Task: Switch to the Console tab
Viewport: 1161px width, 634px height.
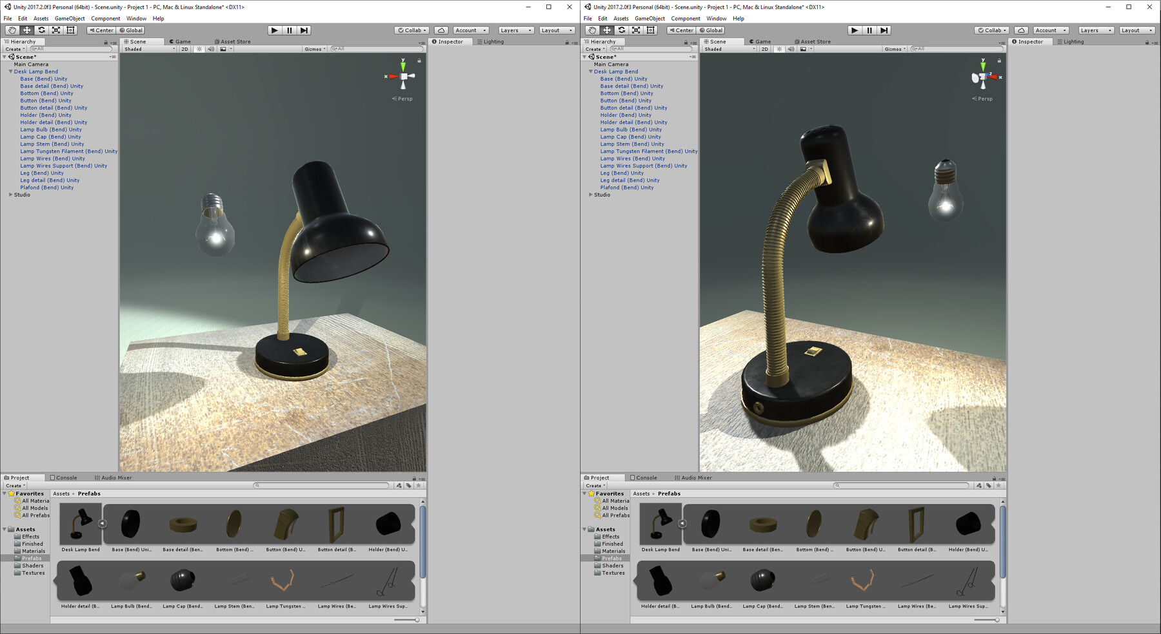Action: [64, 477]
